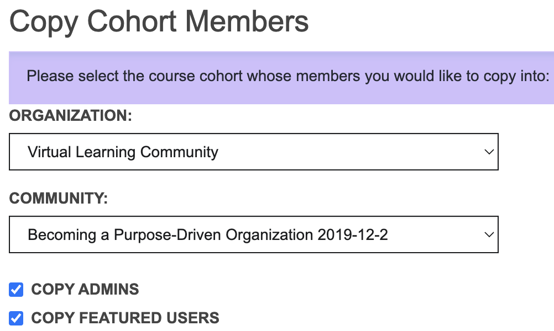Click the COMMUNITY field label
The image size is (554, 331).
[59, 199]
